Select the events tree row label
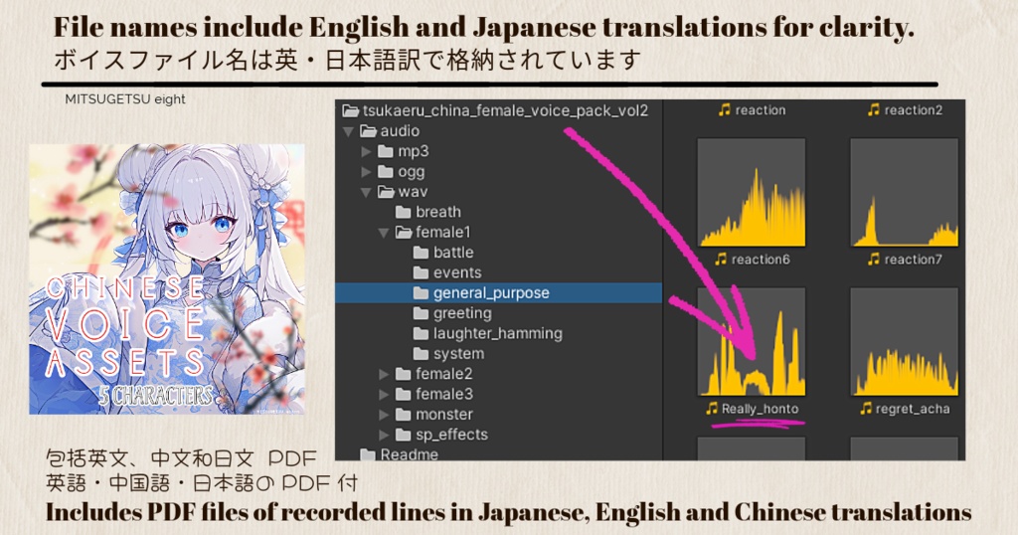Viewport: 1018px width, 535px height. click(x=457, y=272)
